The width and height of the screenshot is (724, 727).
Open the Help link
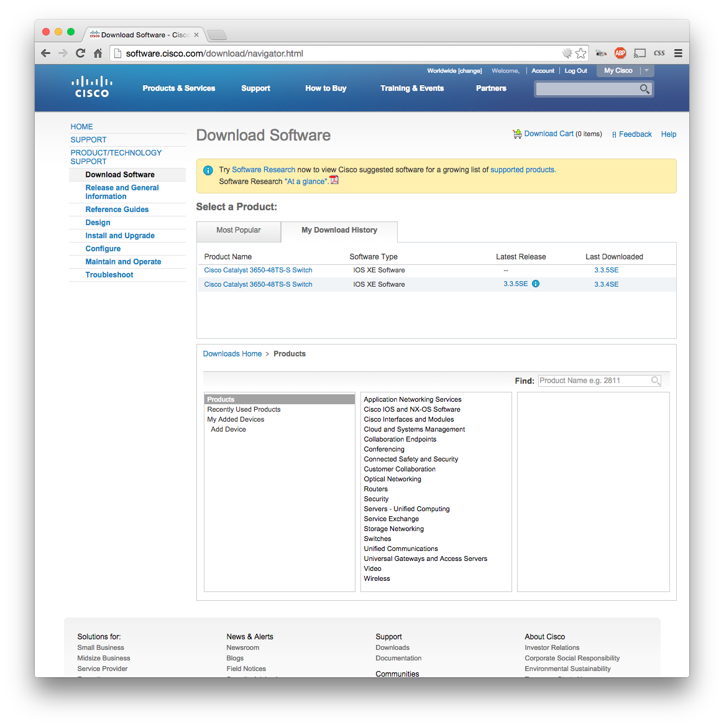(x=669, y=134)
